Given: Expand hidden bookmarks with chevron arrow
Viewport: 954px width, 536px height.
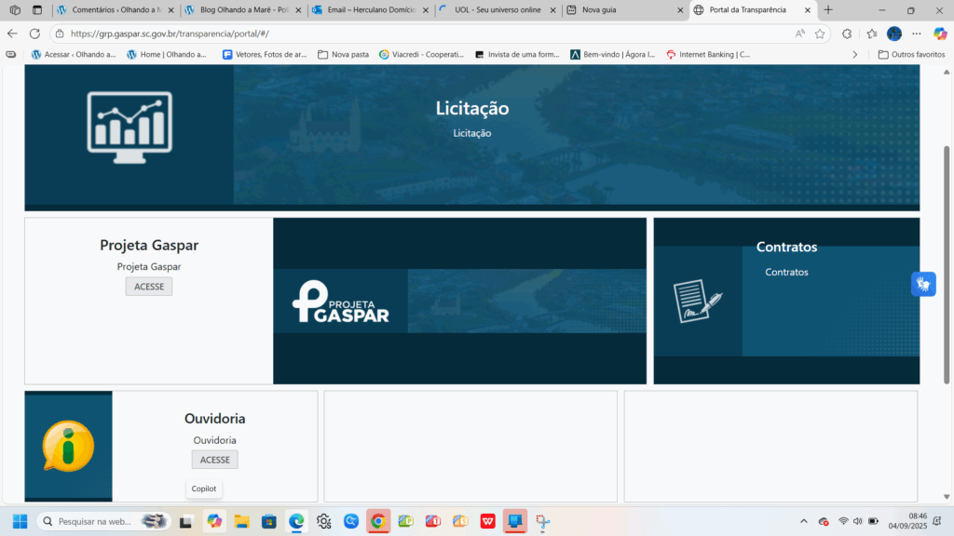Looking at the screenshot, I should click(x=855, y=55).
